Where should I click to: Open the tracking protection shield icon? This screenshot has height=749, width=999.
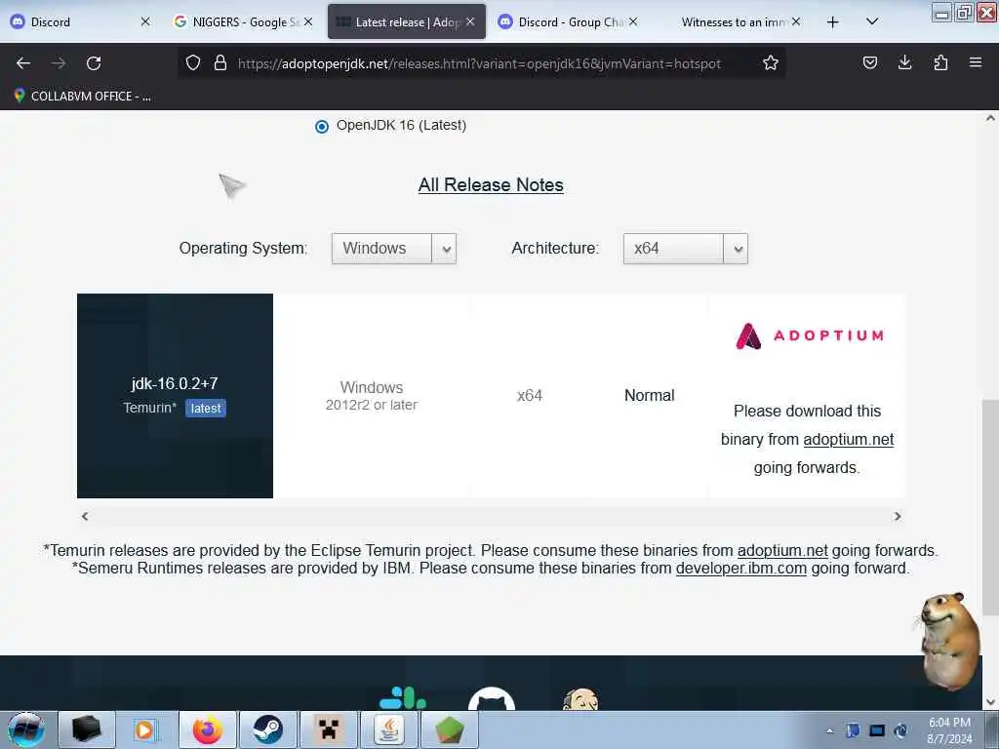(x=193, y=63)
